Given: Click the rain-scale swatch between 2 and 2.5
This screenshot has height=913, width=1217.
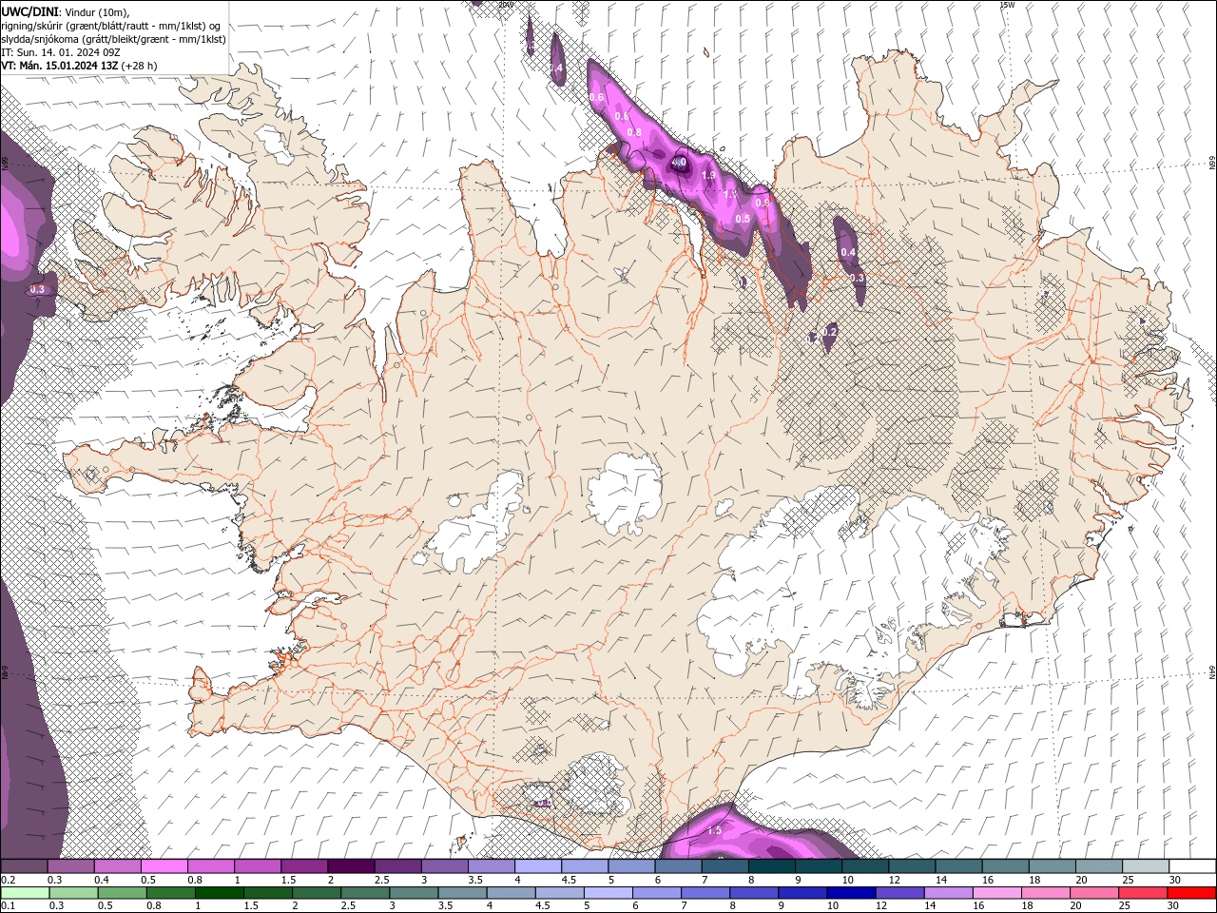Looking at the screenshot, I should point(317,893).
